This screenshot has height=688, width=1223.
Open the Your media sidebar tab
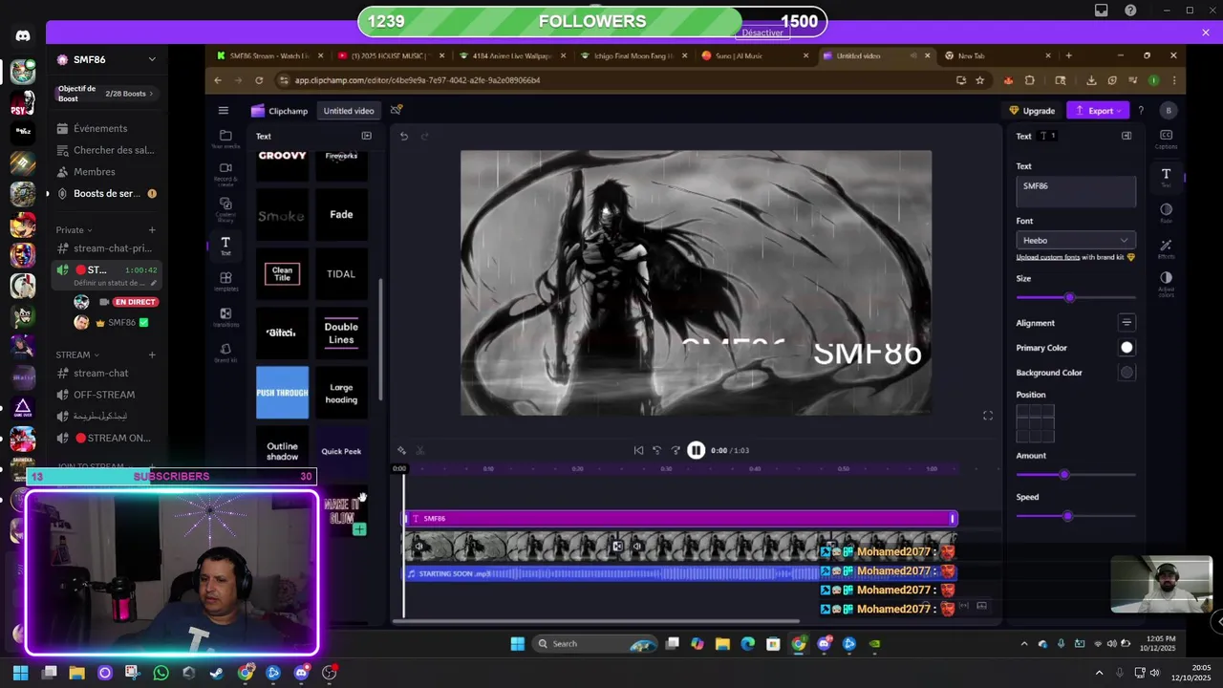click(x=225, y=140)
